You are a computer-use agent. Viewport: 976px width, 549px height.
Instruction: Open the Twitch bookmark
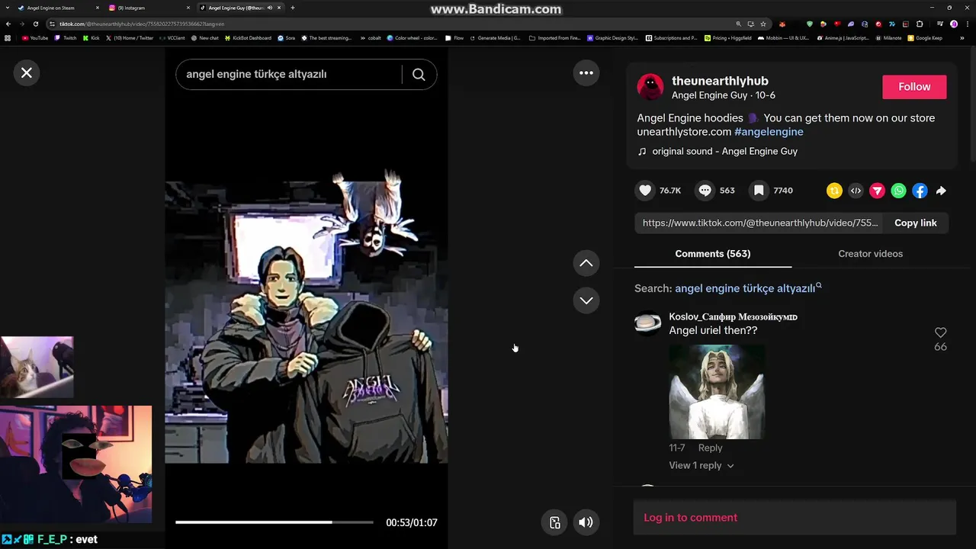(x=66, y=37)
